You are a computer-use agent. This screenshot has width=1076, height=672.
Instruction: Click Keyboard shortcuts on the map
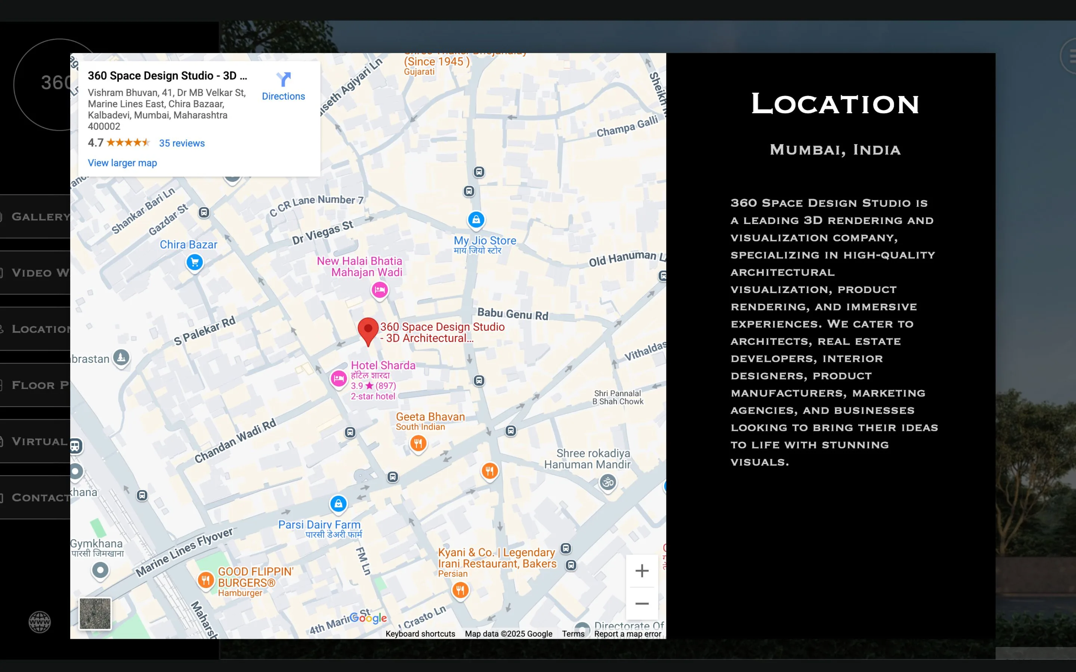point(420,634)
